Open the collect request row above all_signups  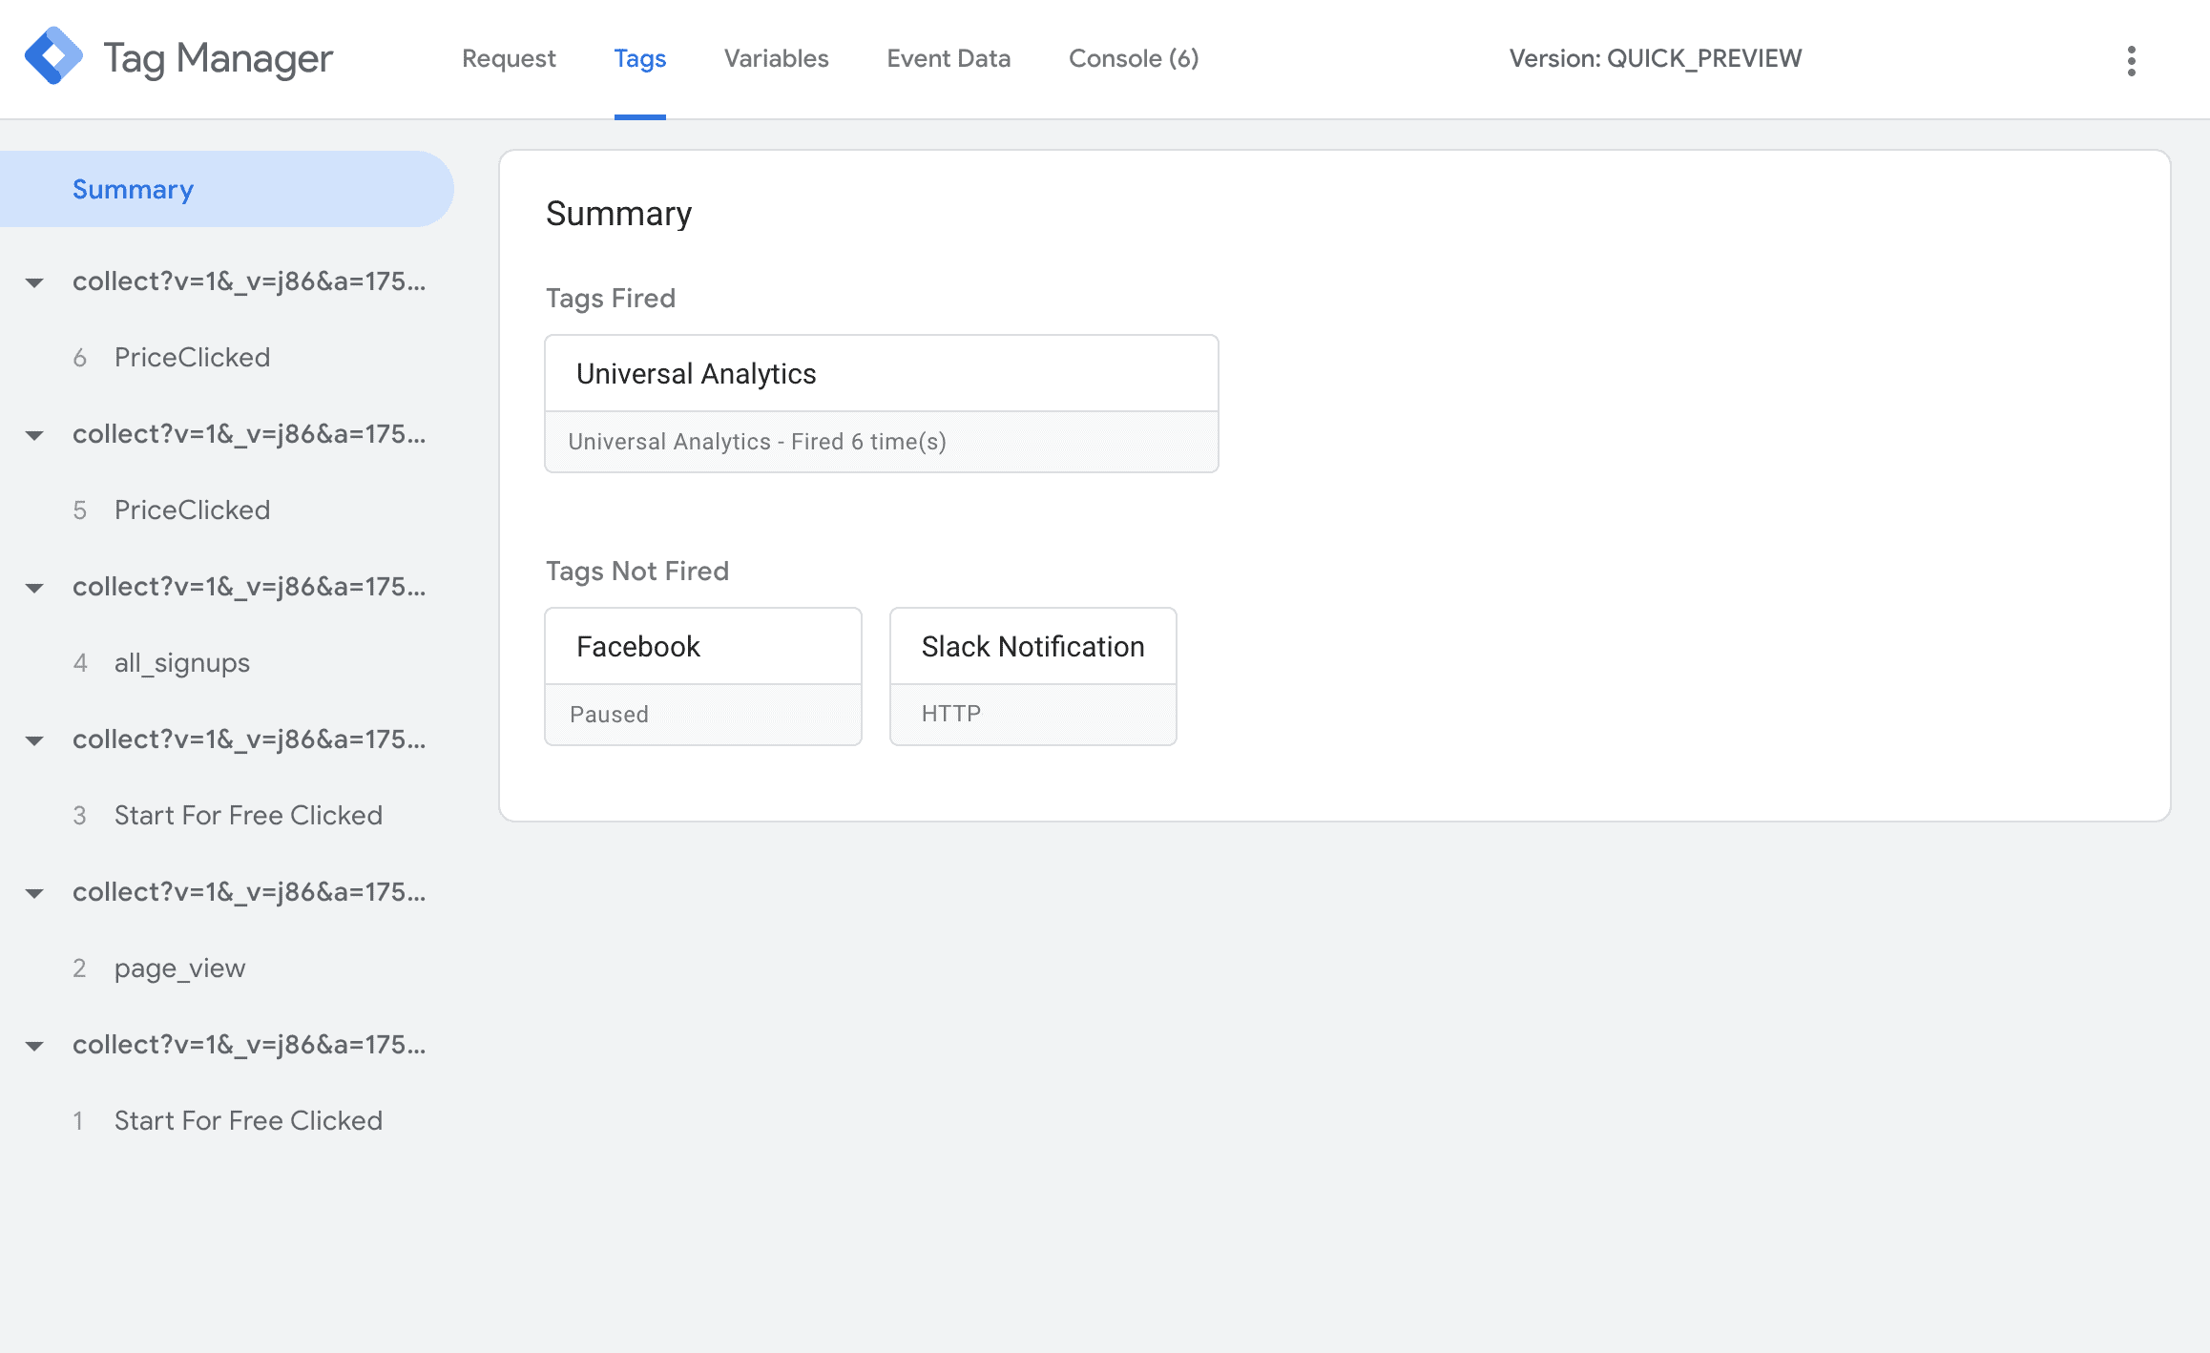pos(249,587)
